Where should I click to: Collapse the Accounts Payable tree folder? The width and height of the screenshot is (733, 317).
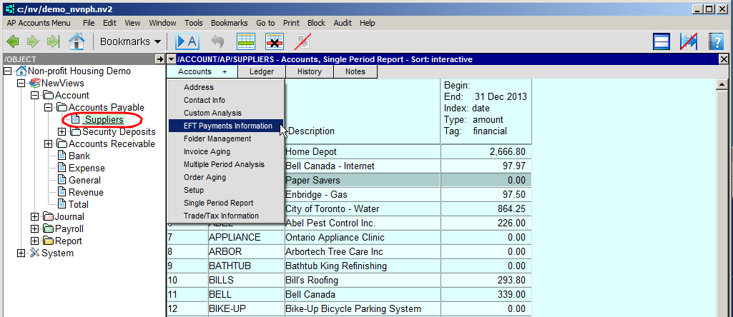coord(48,108)
